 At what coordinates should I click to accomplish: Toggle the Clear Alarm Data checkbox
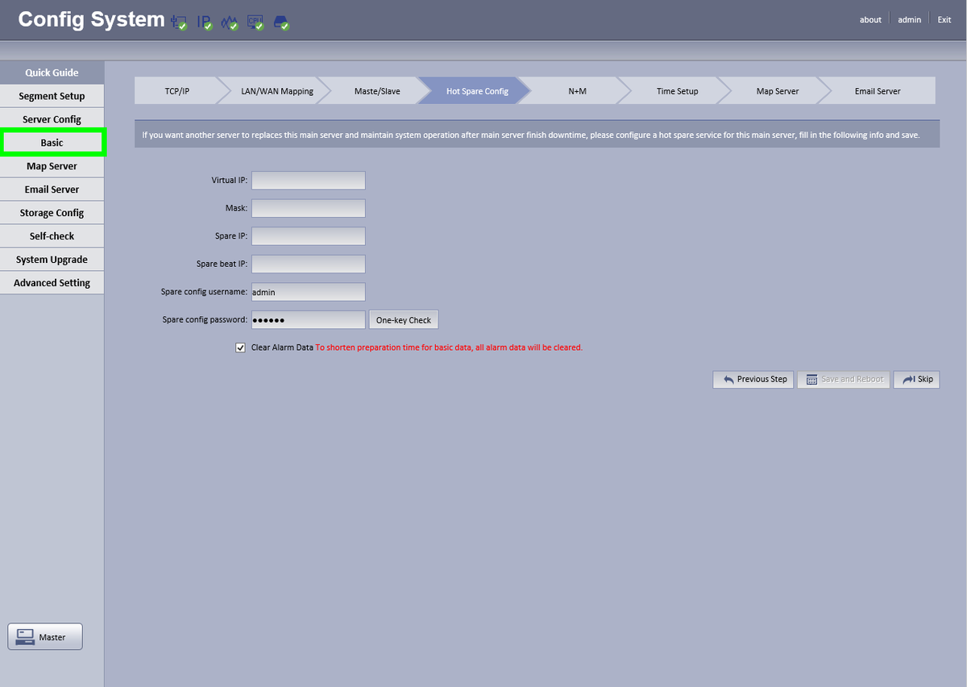pyautogui.click(x=240, y=348)
